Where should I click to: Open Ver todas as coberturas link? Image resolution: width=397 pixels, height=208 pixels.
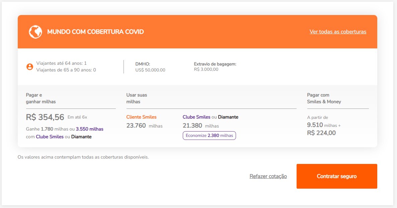coord(338,32)
